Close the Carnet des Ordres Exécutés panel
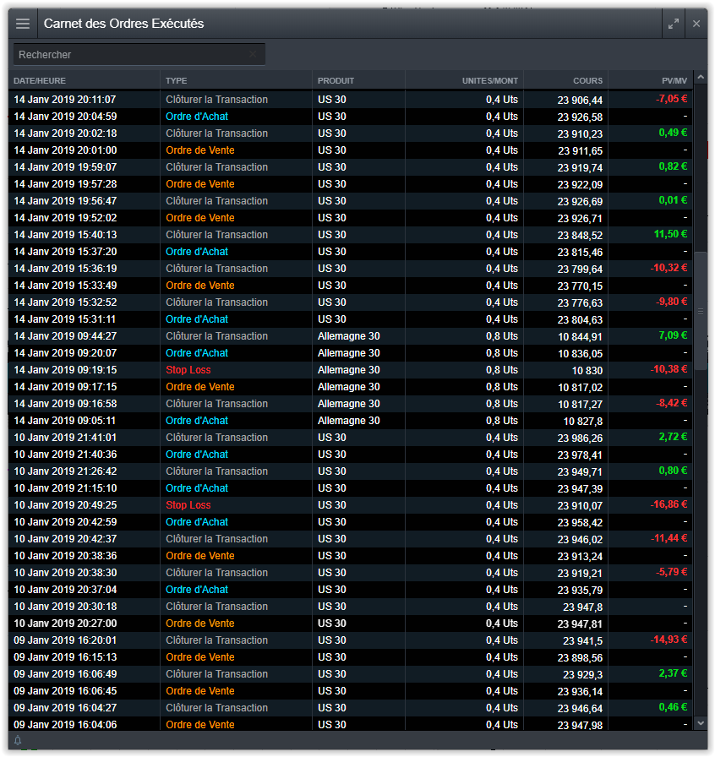Viewport: 715px width, 757px height. tap(696, 24)
